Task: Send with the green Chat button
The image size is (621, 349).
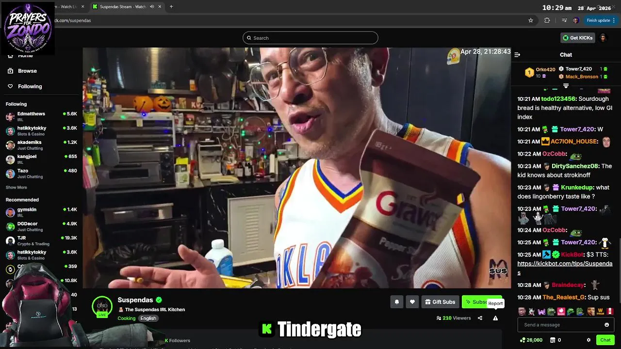Action: coord(605,340)
